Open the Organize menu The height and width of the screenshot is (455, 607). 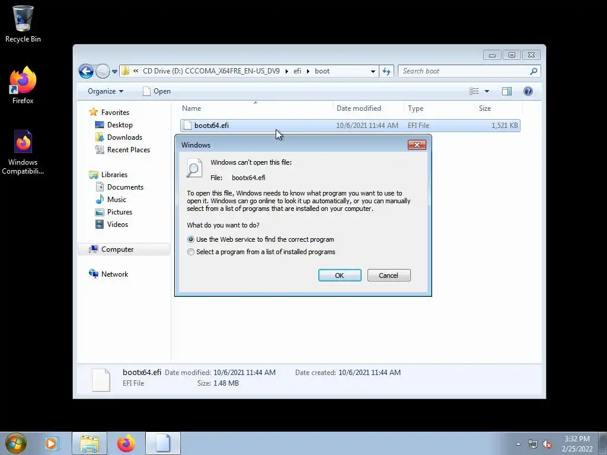pyautogui.click(x=106, y=91)
